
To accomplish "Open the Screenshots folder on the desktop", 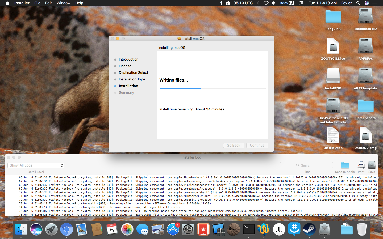I will tap(365, 106).
